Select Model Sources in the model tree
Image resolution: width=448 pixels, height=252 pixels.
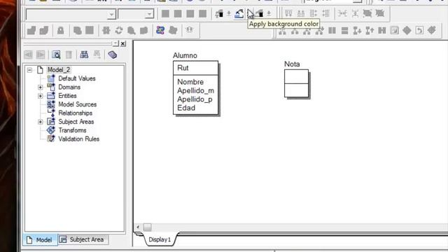pyautogui.click(x=78, y=104)
